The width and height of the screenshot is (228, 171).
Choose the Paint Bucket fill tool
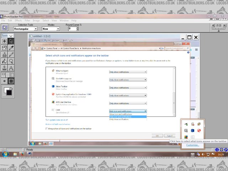coord(4,61)
